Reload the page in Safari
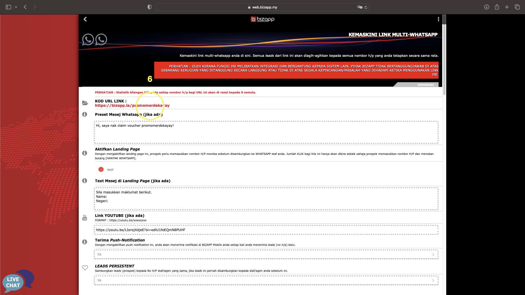Screen dimensions: 525x295 coord(366,7)
